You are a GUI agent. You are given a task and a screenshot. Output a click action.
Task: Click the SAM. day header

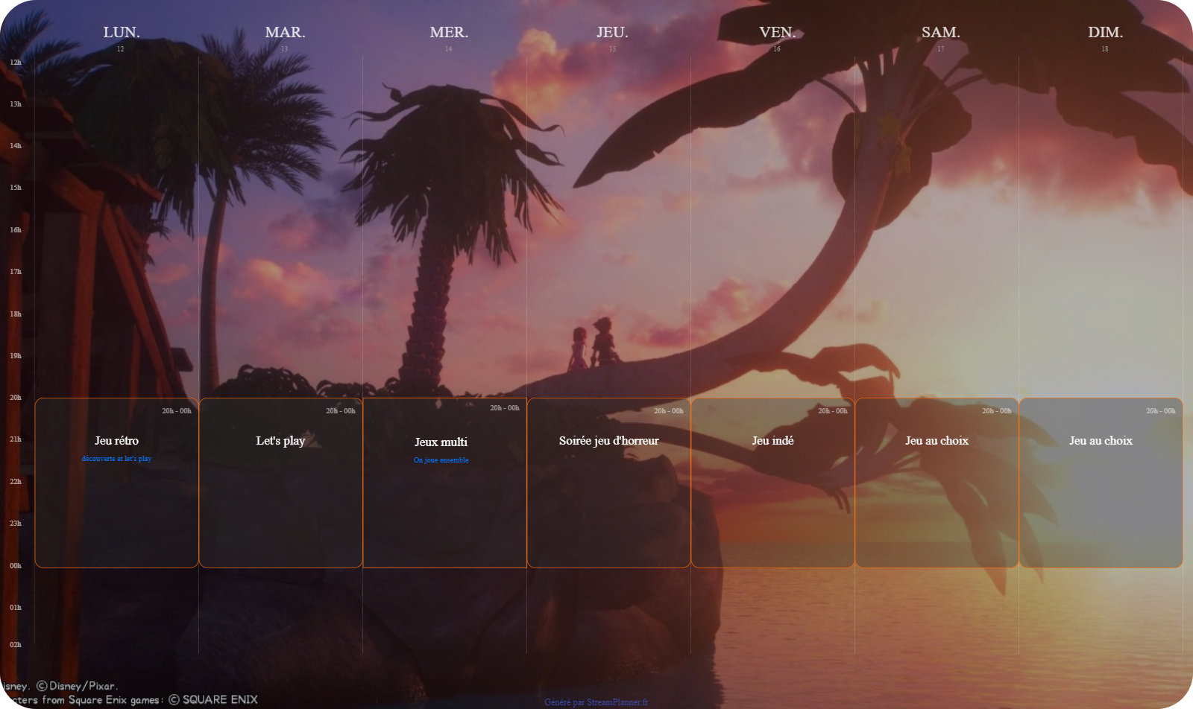[940, 32]
